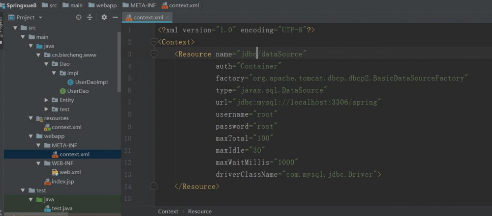This screenshot has width=492, height=216.
Task: Select the UserDaoImpl class icon
Action: (70, 82)
